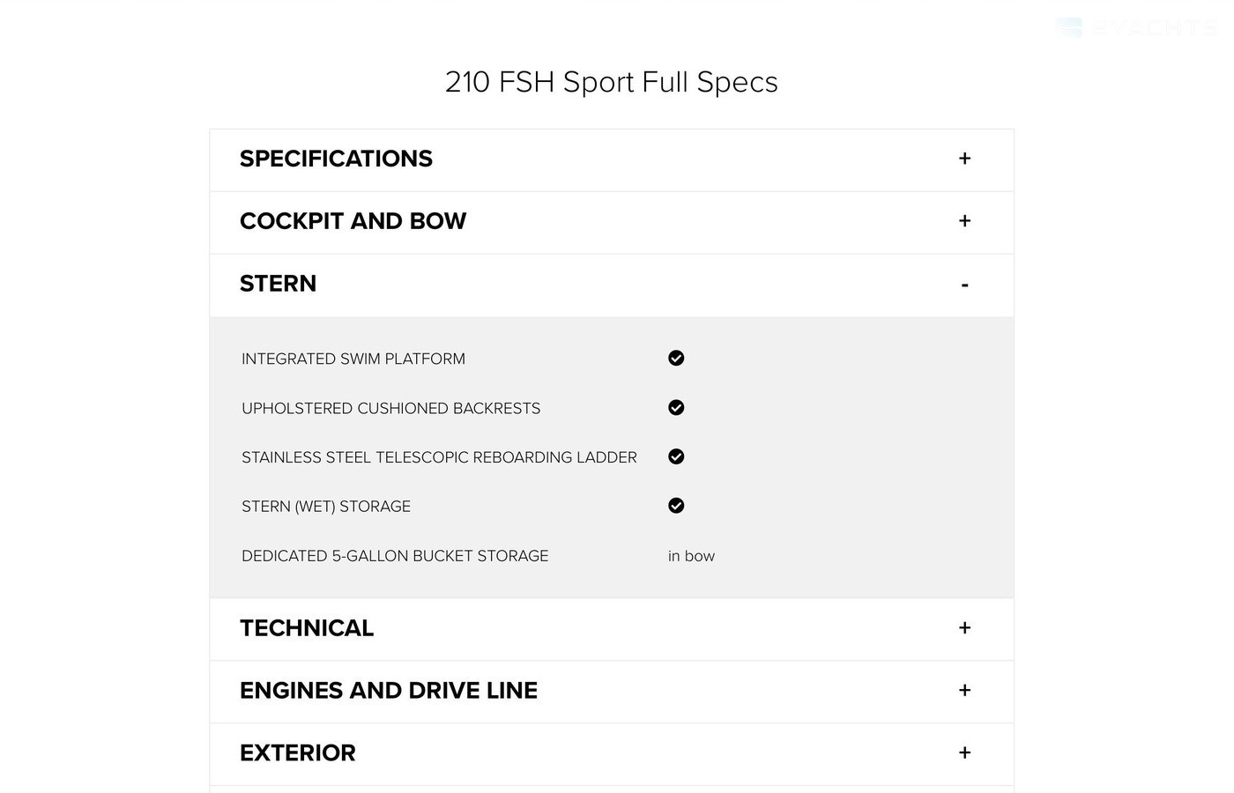Click the plus icon beside Exterior

tap(964, 753)
